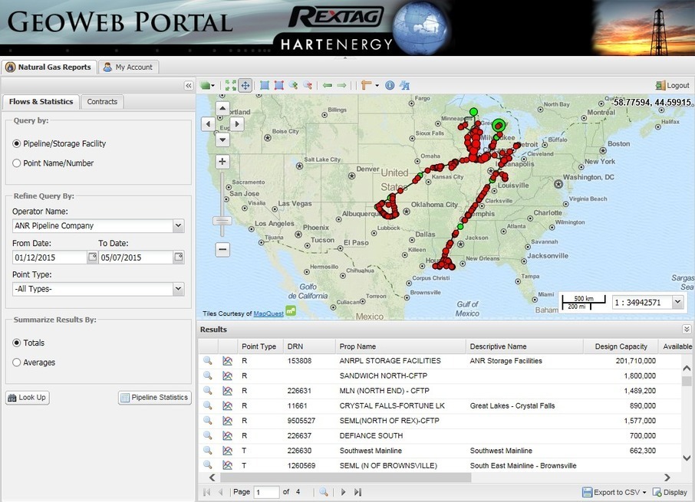Select the measure ruler tool

click(x=366, y=85)
